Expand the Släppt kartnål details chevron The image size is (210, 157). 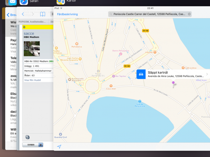coord(207,74)
